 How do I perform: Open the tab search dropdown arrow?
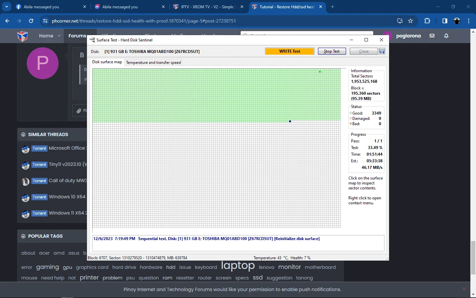6,7
